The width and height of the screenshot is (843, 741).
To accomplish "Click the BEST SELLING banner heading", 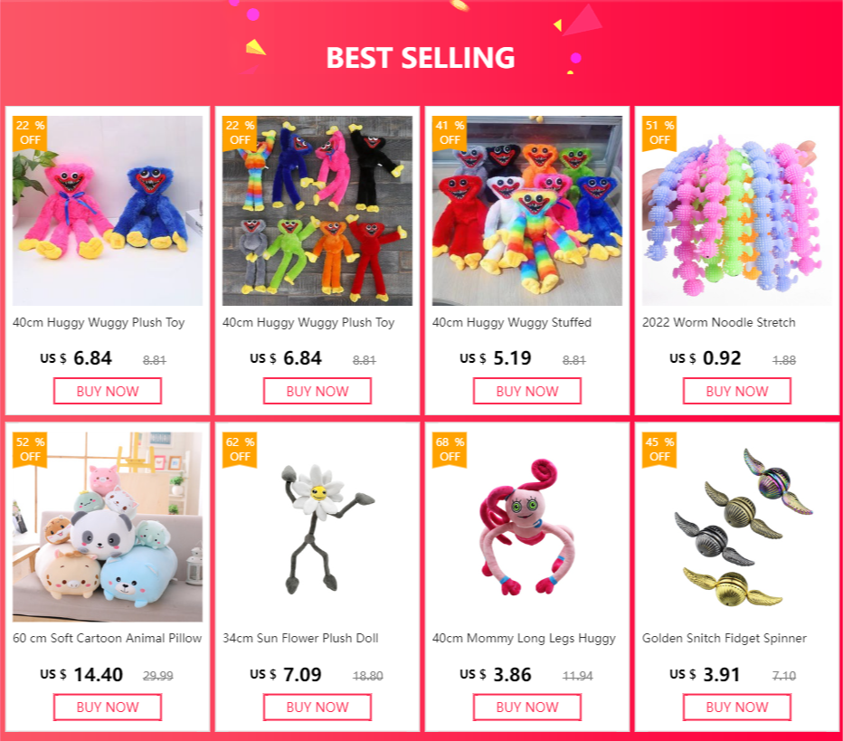I will click(421, 58).
